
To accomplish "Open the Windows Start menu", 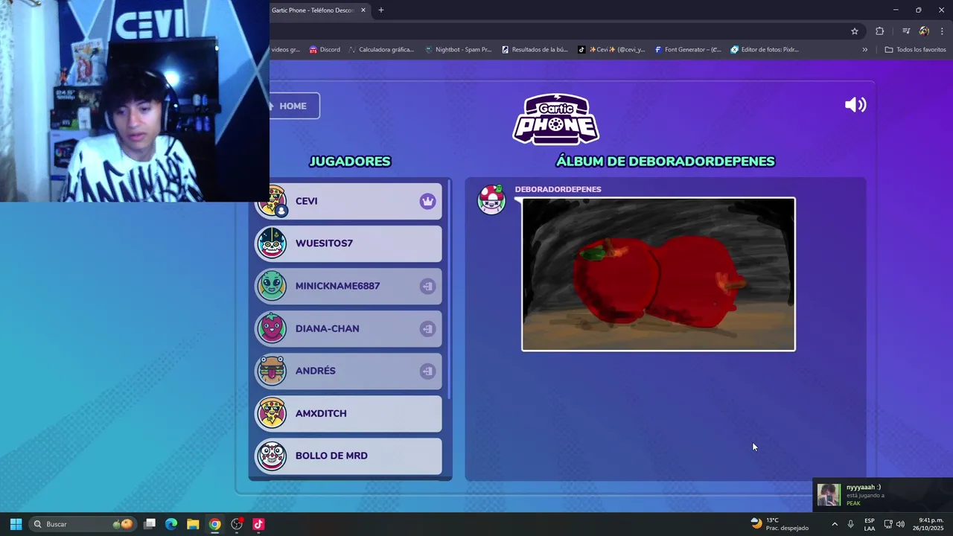I will [x=16, y=524].
